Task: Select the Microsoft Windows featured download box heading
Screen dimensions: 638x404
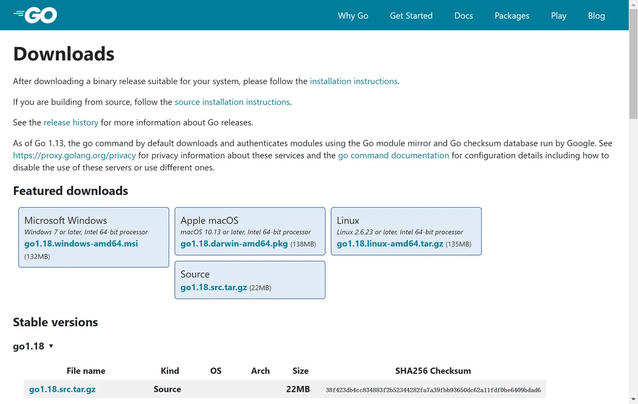Action: (x=65, y=220)
